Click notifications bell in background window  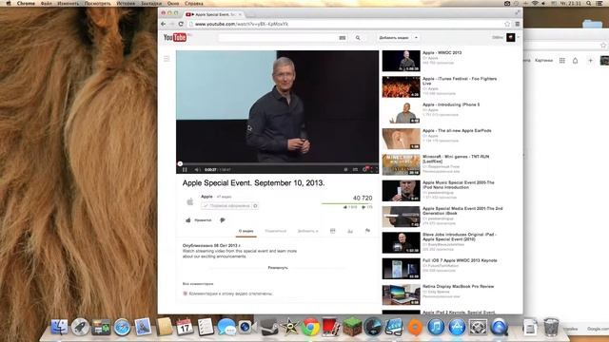click(x=575, y=61)
